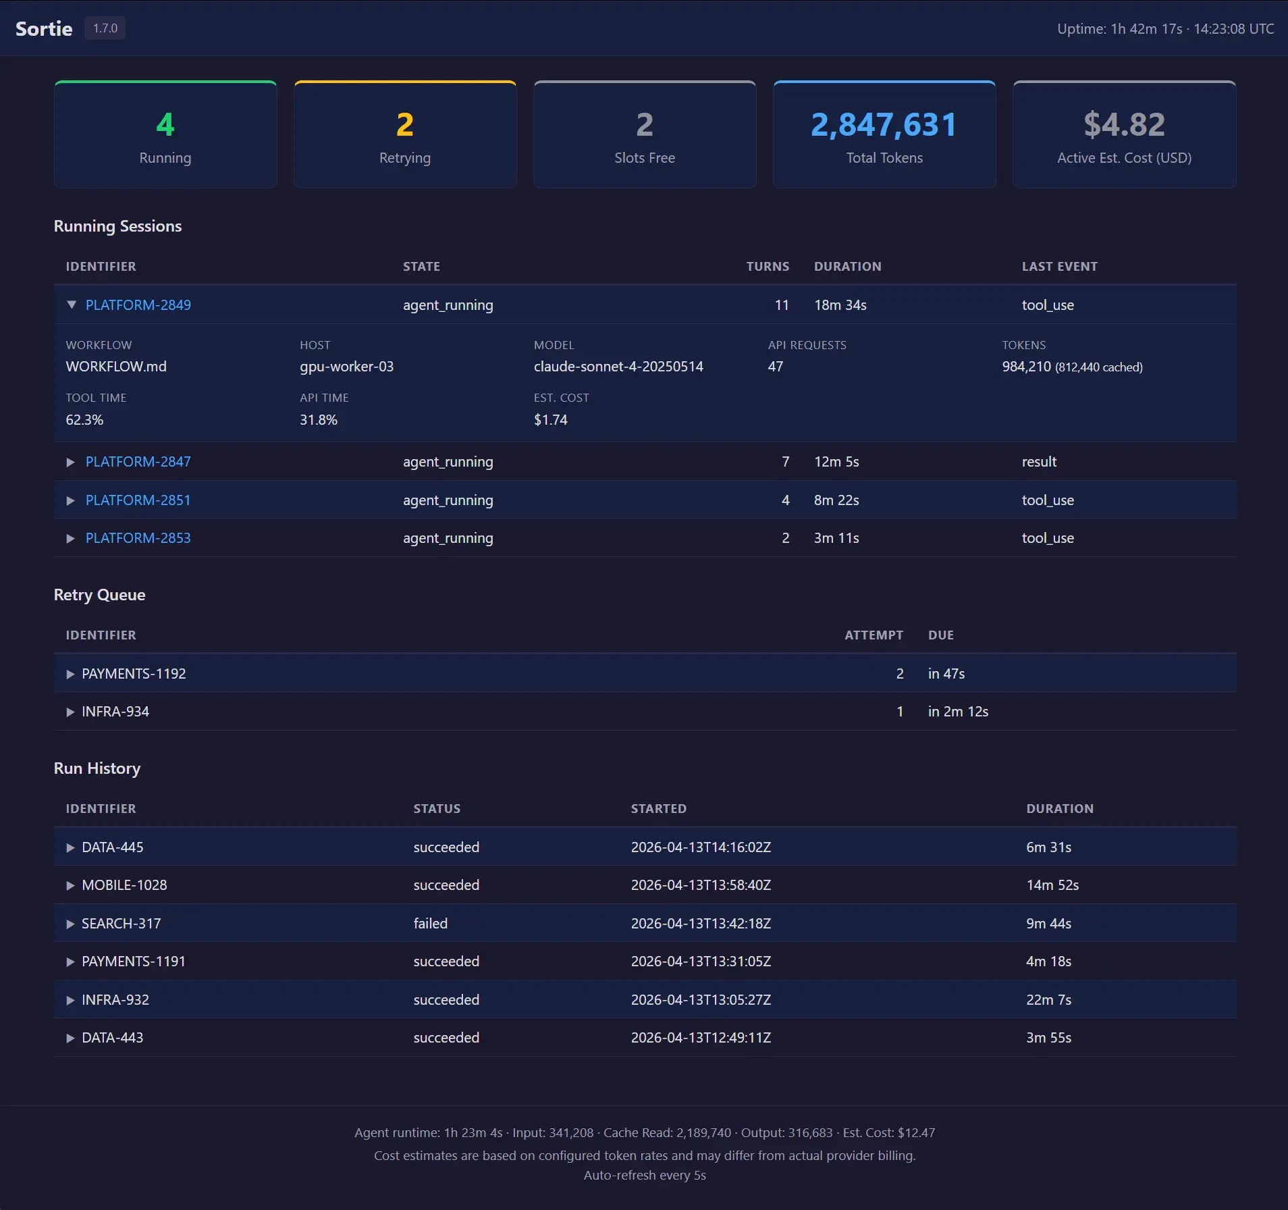Click the '18m 34s' duration cell
This screenshot has width=1288, height=1210.
pyautogui.click(x=840, y=305)
